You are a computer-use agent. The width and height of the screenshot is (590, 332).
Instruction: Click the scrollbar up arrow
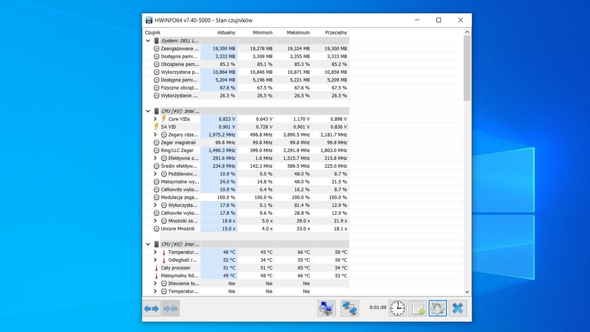tap(467, 32)
